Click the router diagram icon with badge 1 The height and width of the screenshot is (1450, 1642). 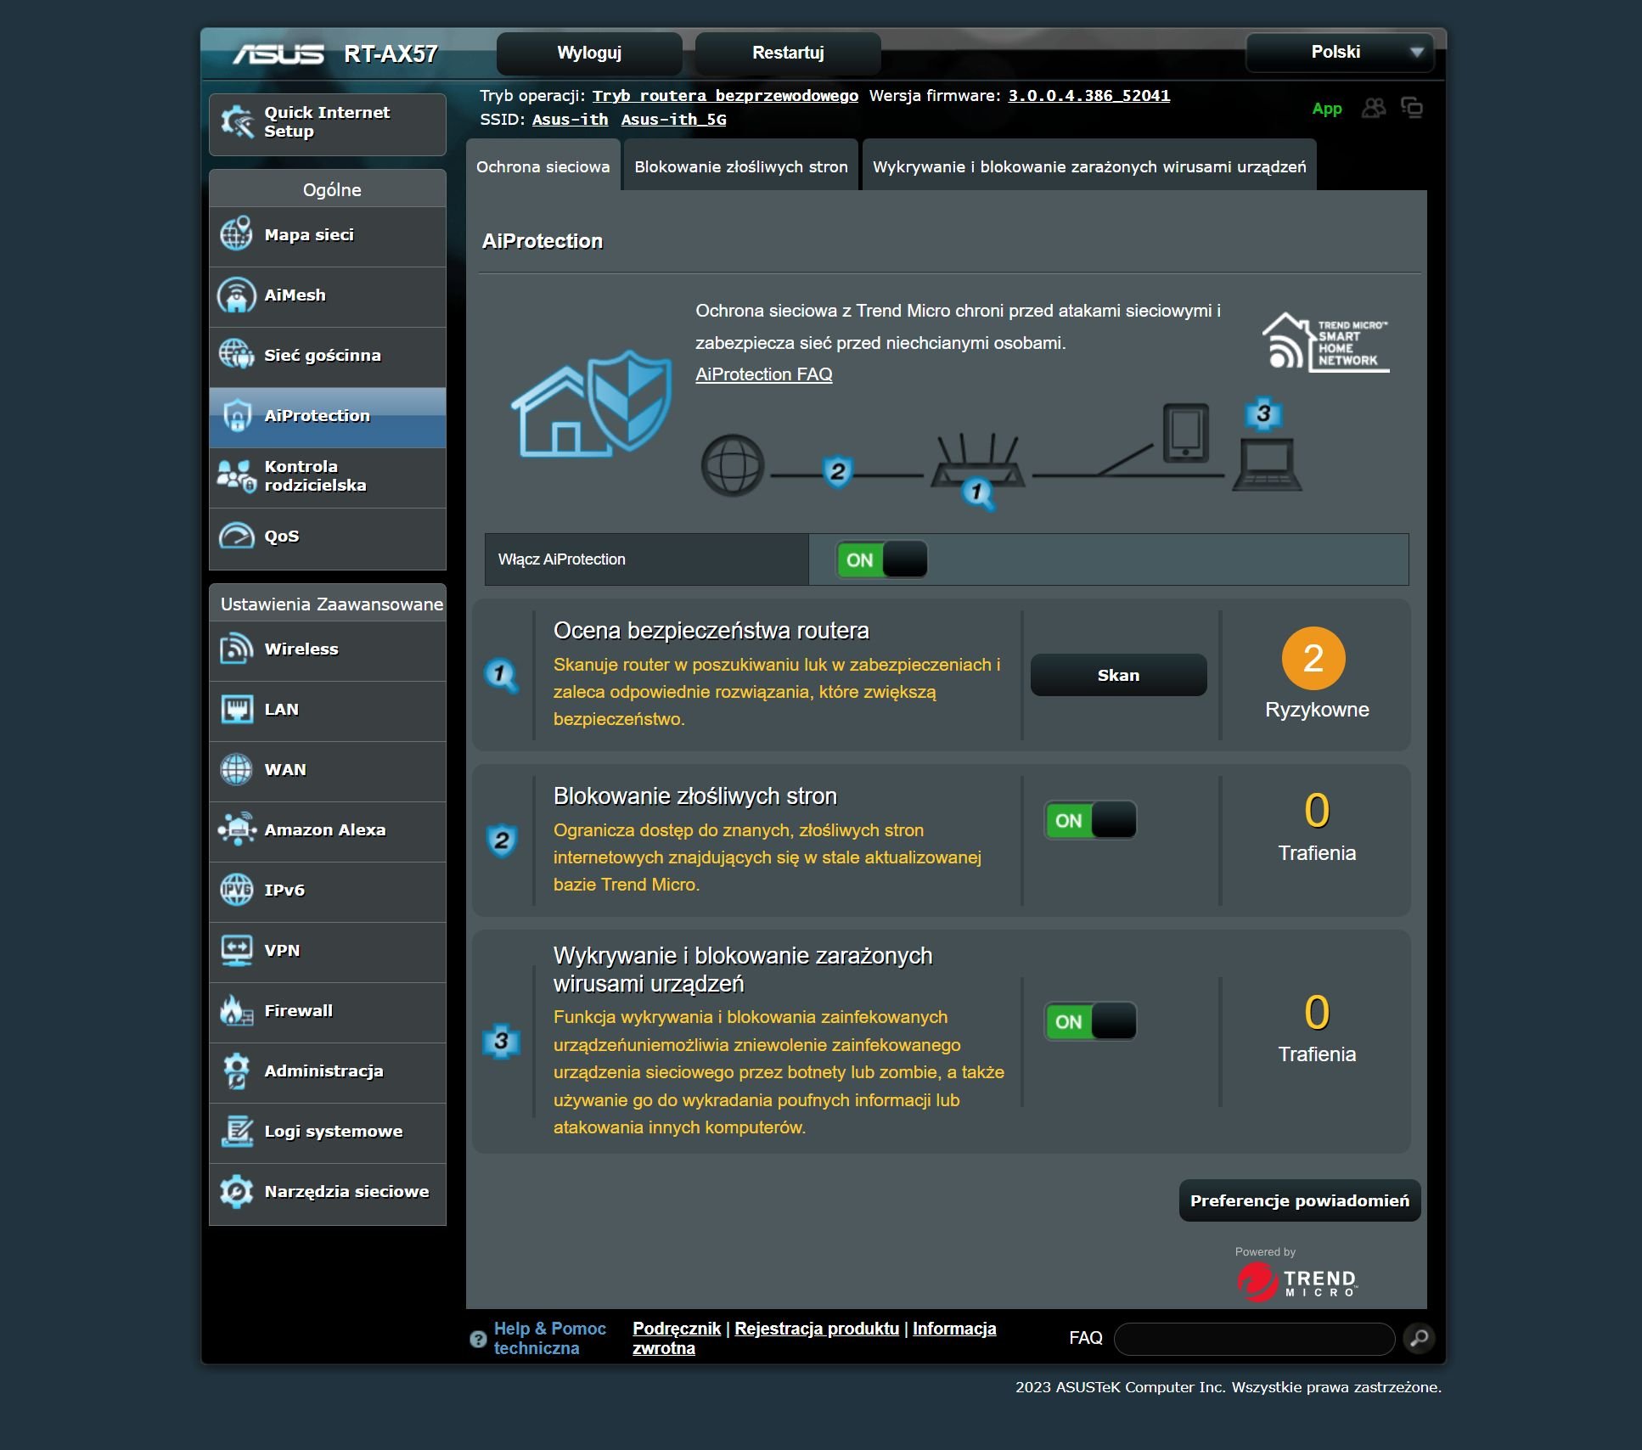tap(978, 470)
